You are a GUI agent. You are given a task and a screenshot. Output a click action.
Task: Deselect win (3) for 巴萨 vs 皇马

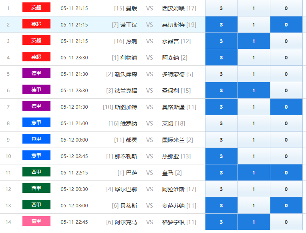(221, 172)
